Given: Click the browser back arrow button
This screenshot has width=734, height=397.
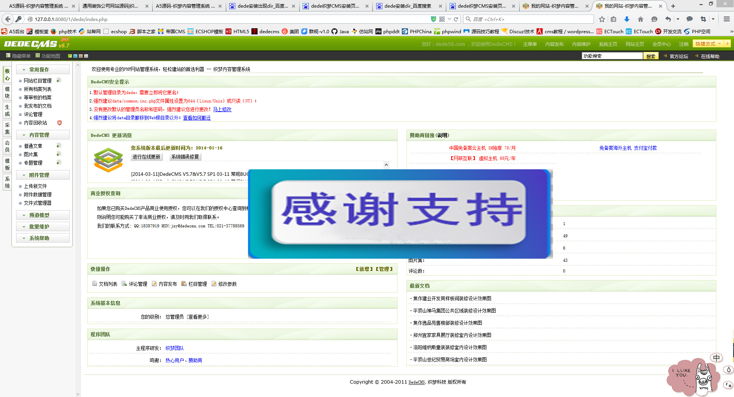Looking at the screenshot, I should [x=7, y=19].
